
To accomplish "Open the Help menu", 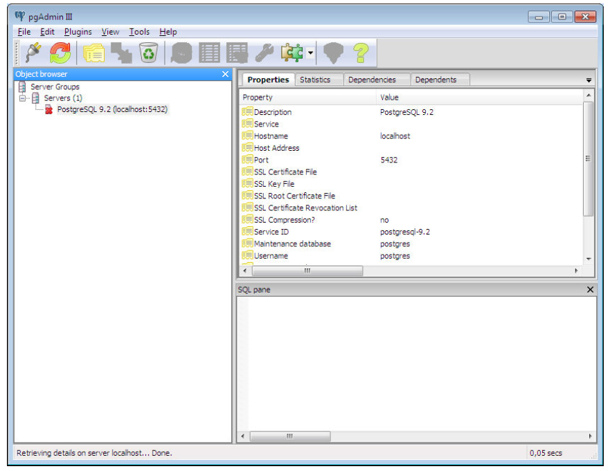I will point(168,32).
